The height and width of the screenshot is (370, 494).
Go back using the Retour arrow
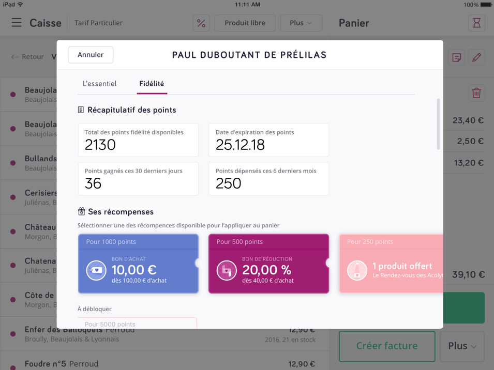(27, 57)
